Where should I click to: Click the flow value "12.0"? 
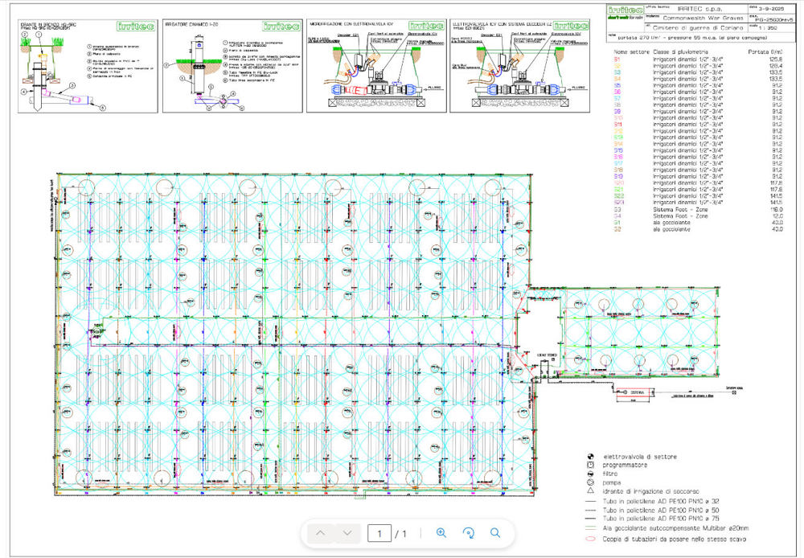(777, 216)
